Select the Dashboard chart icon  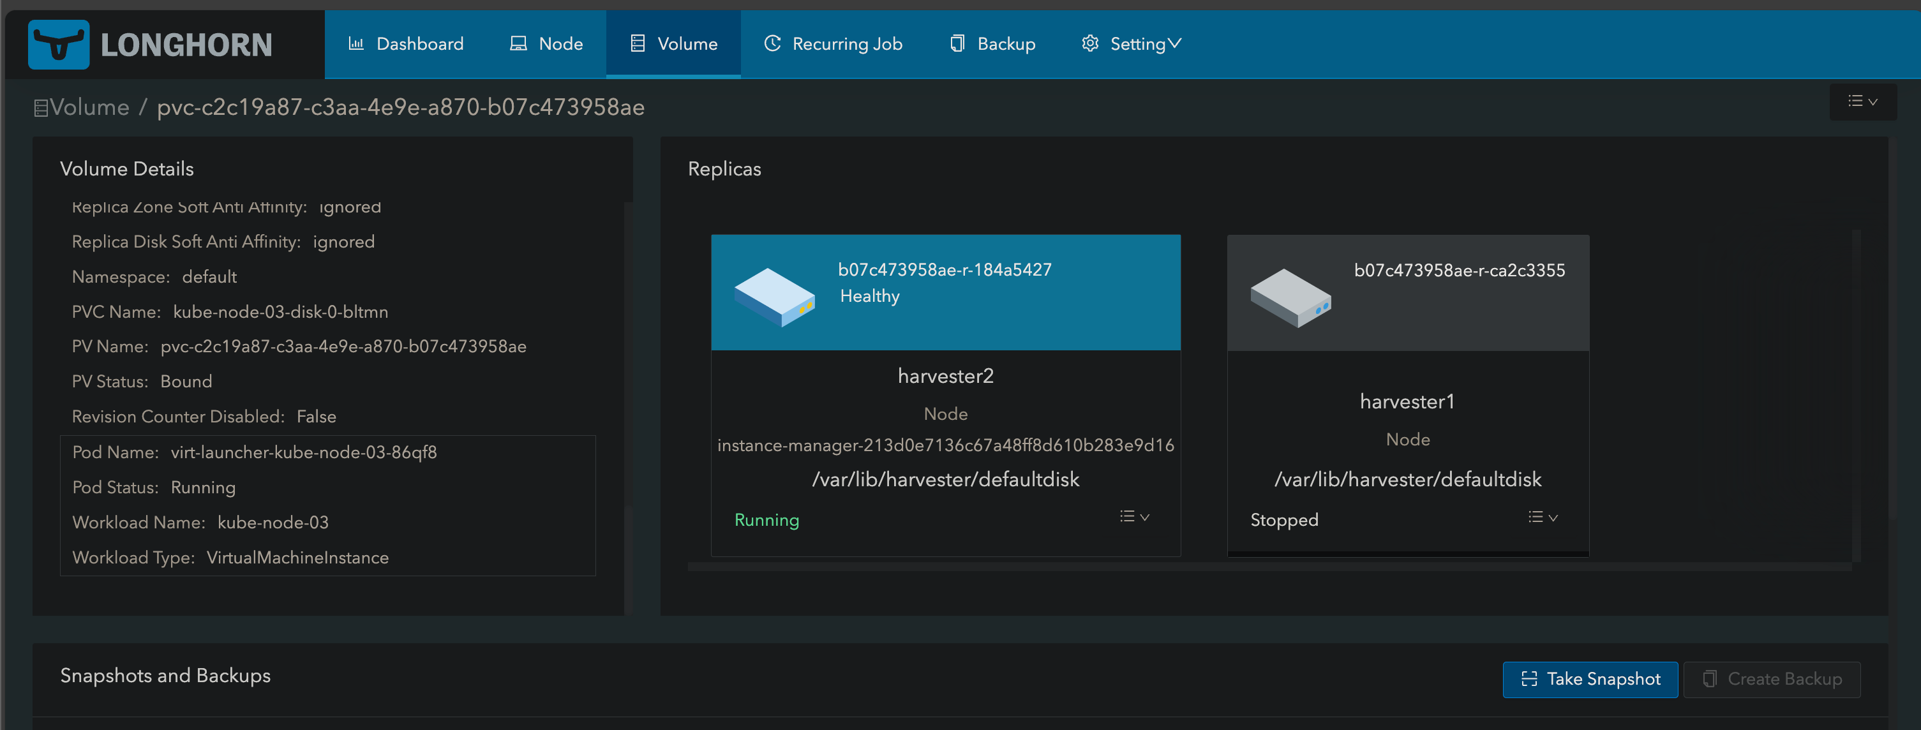coord(355,43)
